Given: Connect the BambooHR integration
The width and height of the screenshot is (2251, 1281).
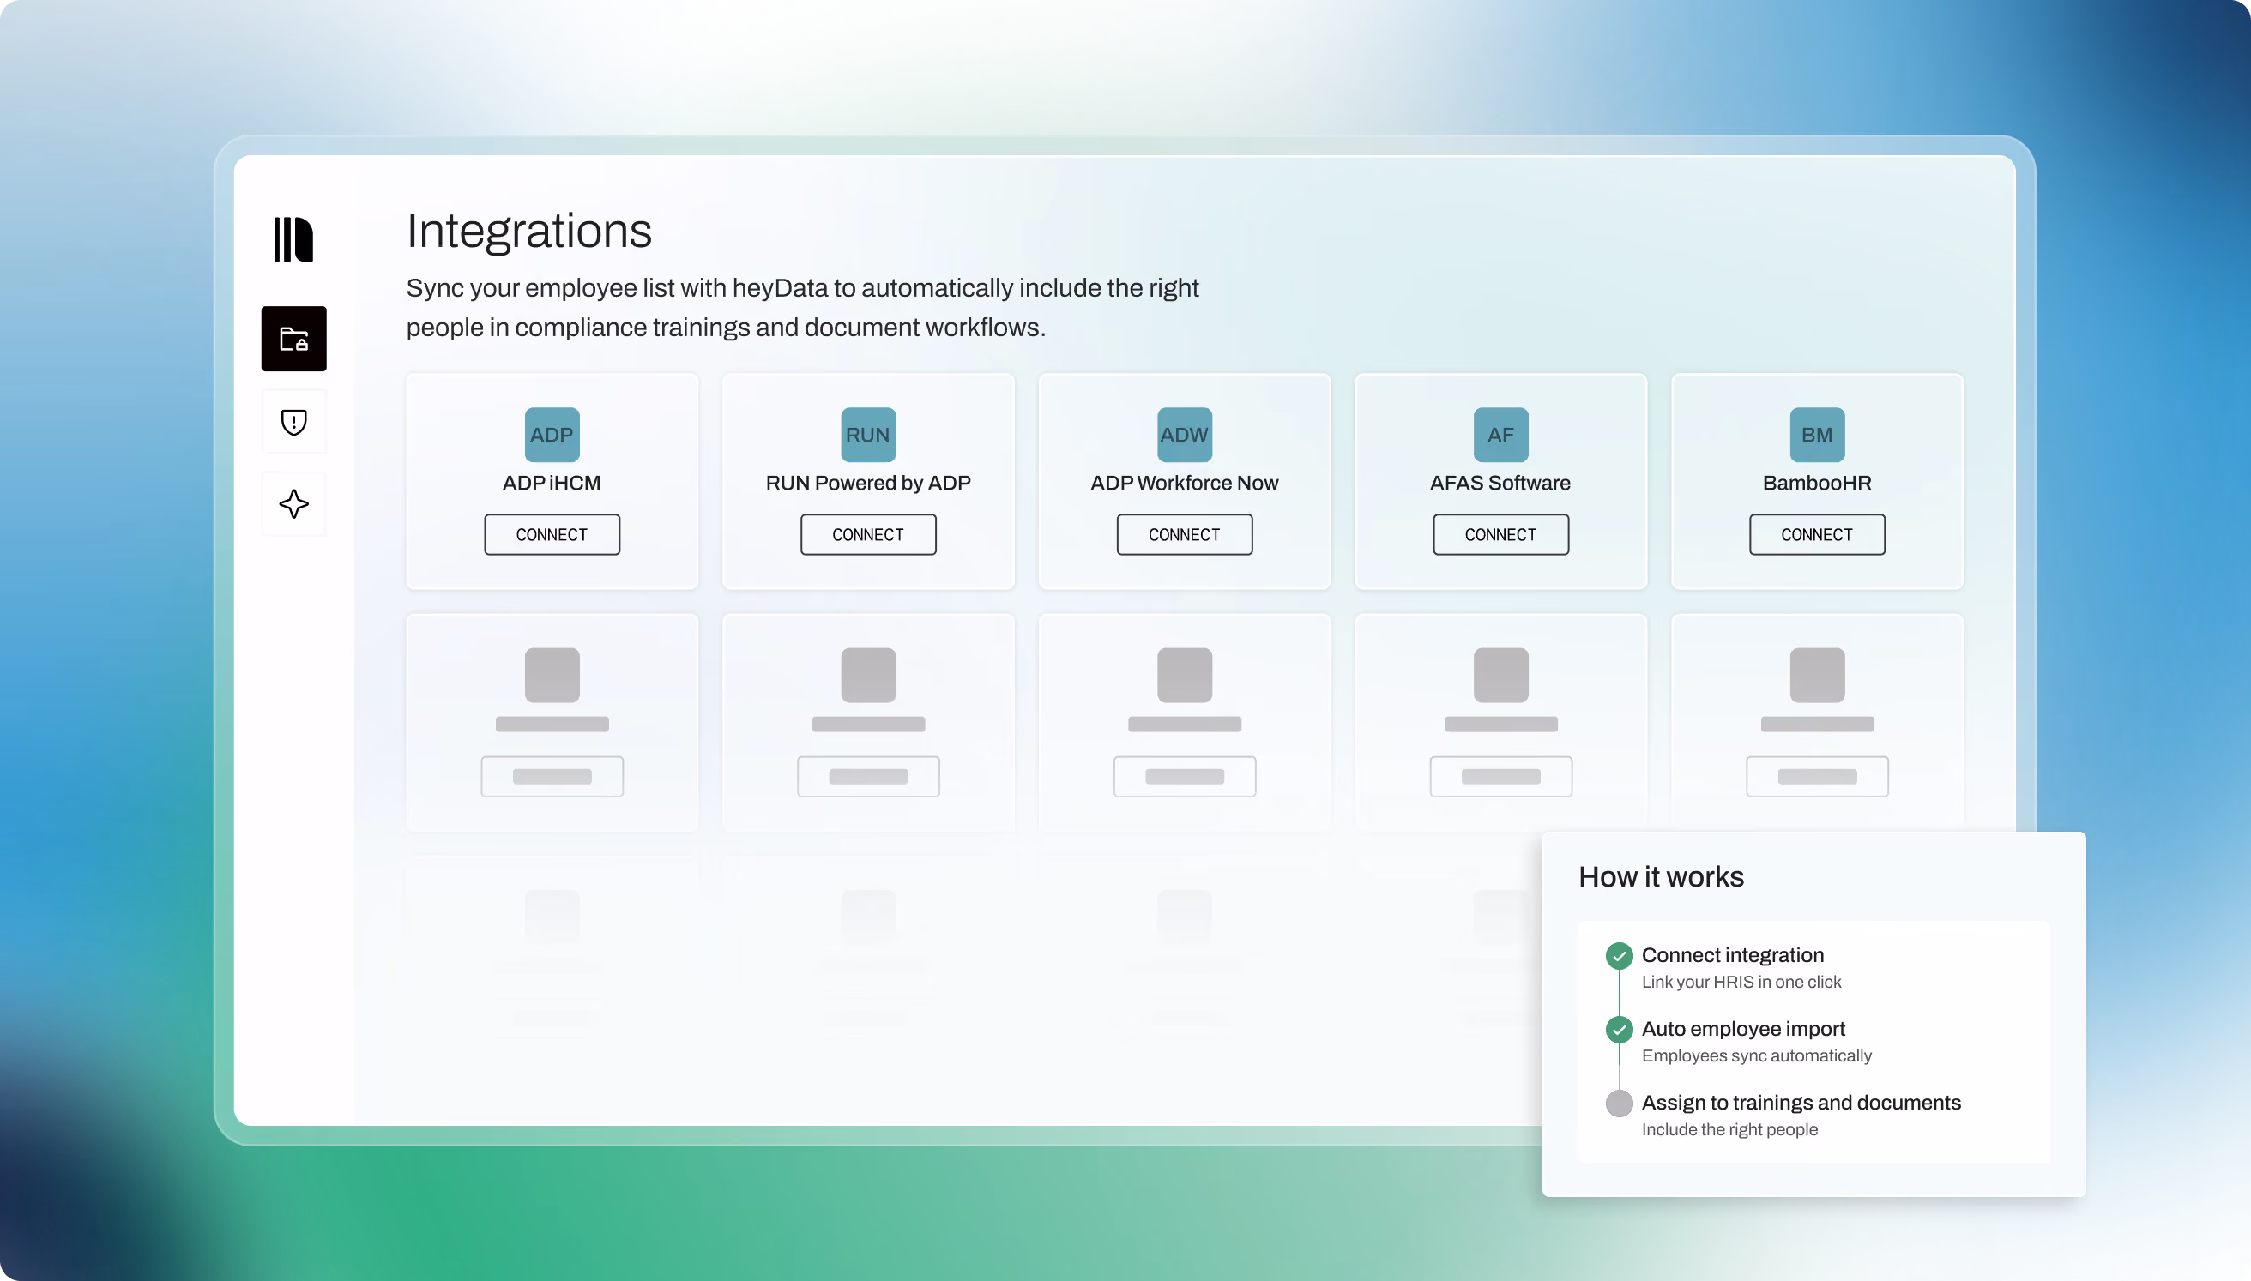Looking at the screenshot, I should 1817,535.
